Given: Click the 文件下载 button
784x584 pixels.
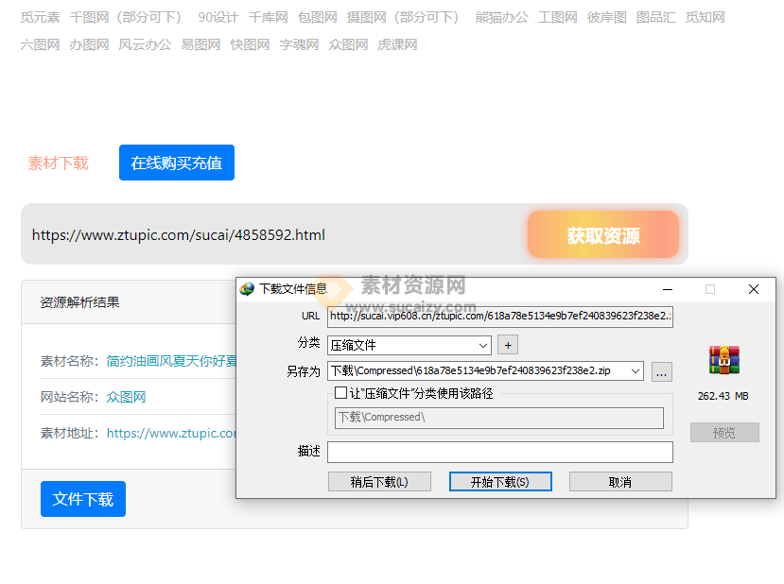Looking at the screenshot, I should (x=83, y=499).
